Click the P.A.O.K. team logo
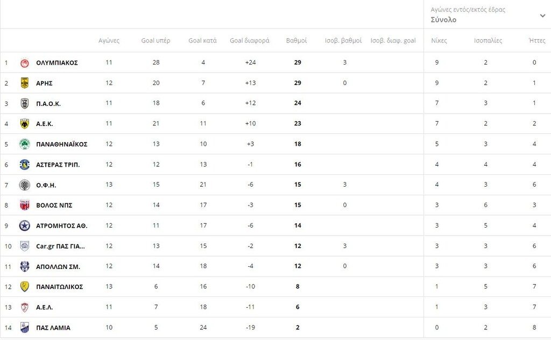Viewport: 551px width, 340px height. 24,103
